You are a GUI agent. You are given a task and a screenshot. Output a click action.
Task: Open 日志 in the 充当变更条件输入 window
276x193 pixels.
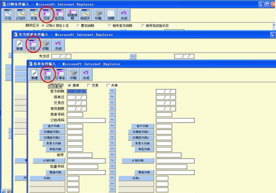pos(32,45)
